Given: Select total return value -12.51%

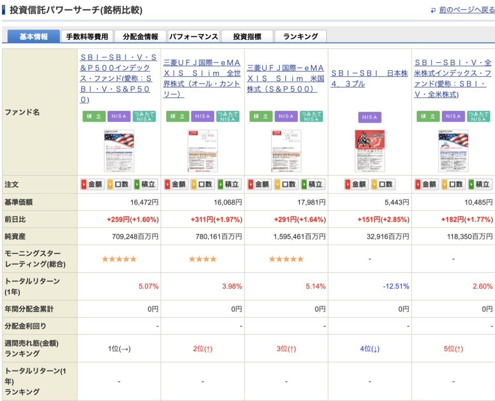Looking at the screenshot, I should tap(396, 286).
